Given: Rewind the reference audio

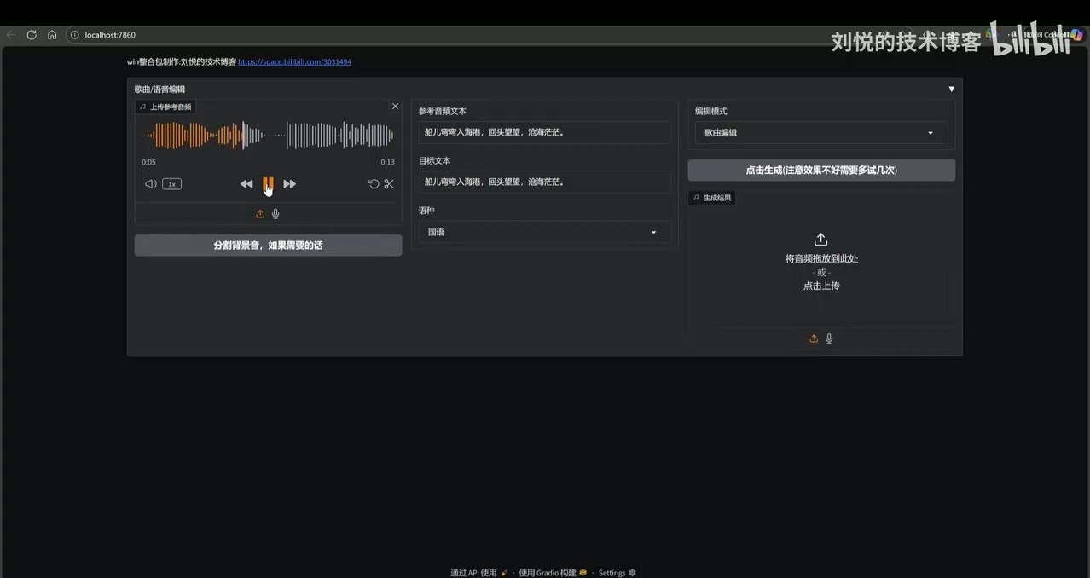Looking at the screenshot, I should [x=246, y=184].
